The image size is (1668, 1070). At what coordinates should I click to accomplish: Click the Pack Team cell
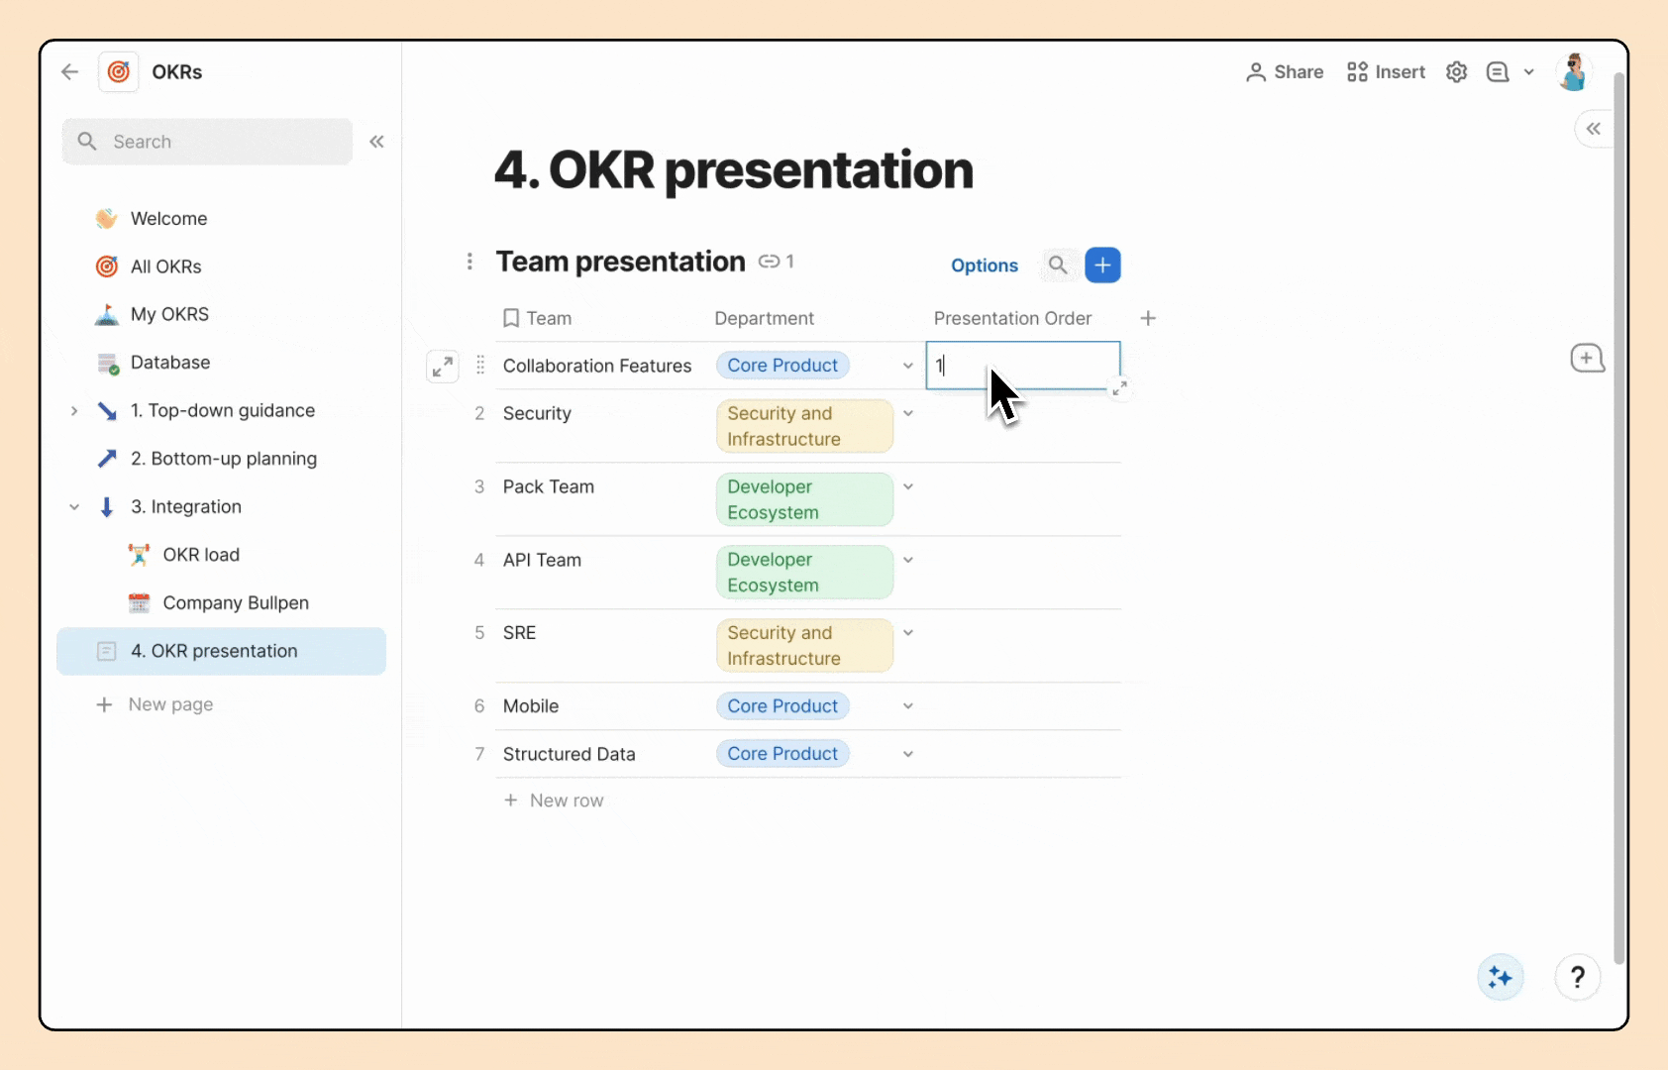tap(549, 486)
